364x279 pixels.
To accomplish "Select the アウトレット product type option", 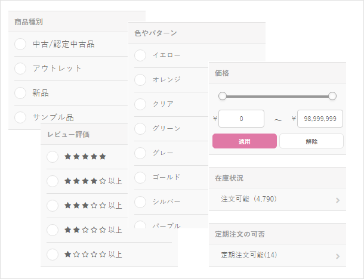I will click(x=20, y=69).
